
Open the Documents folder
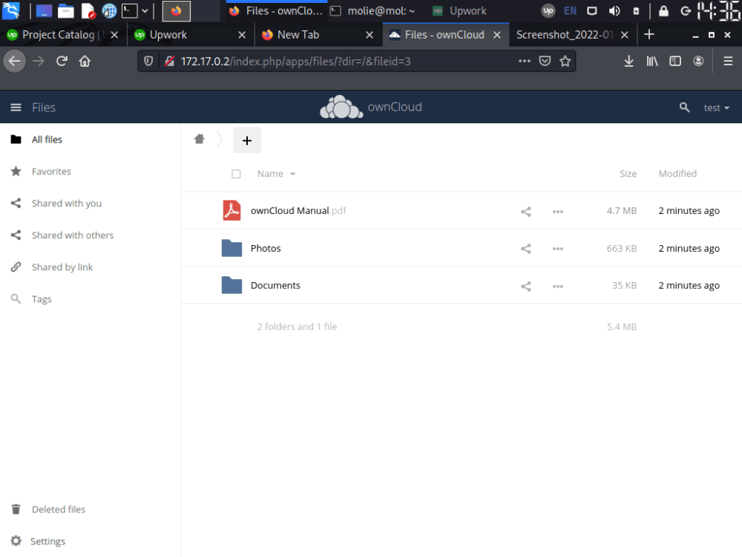click(x=275, y=285)
